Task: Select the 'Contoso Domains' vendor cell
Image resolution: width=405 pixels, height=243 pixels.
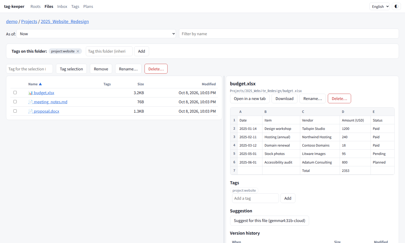Action: pyautogui.click(x=320, y=145)
